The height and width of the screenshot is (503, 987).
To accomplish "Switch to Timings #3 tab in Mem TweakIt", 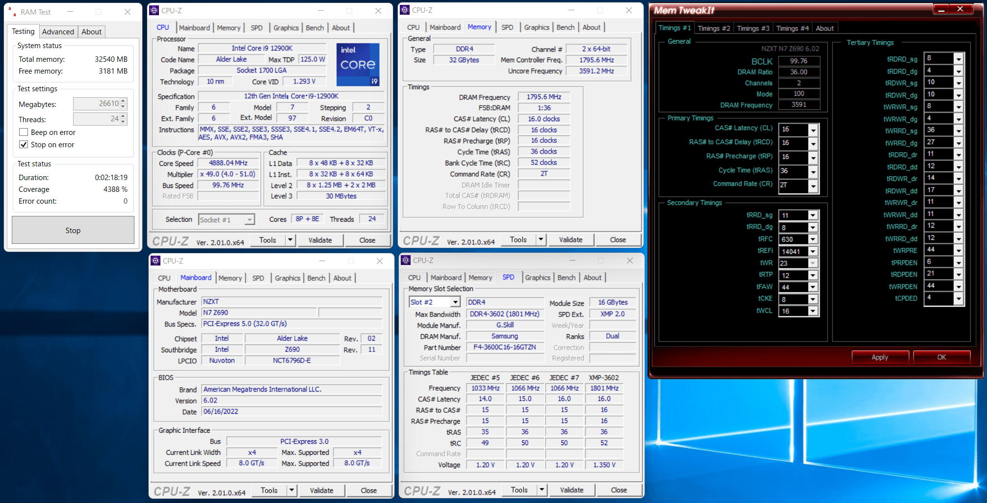I will coord(753,28).
